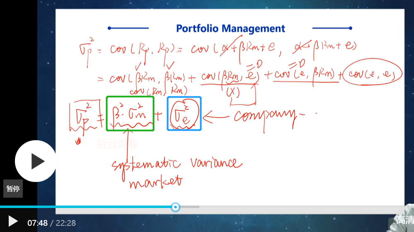Click the small play icon beside 07:48

pyautogui.click(x=13, y=221)
